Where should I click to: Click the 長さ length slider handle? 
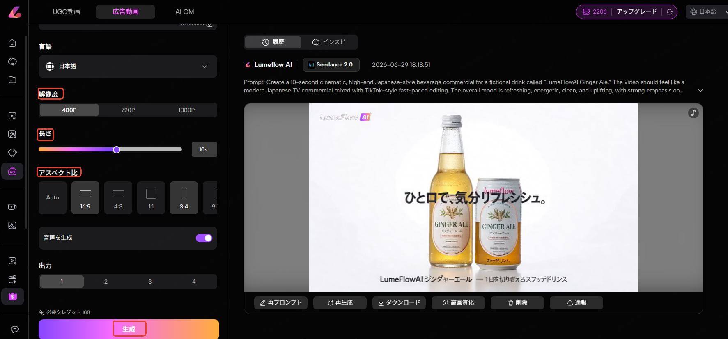117,150
